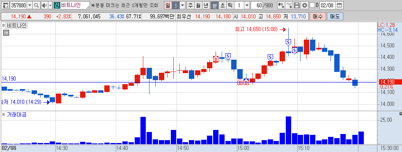Image resolution: width=402 pixels, height=152 pixels.
Task: Close the volume panel with its X button
Action: 400,114
